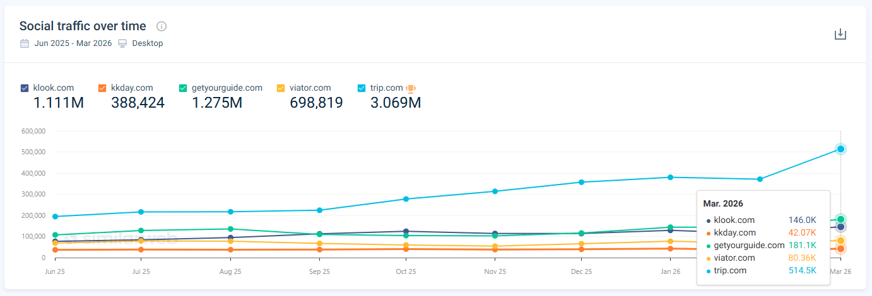Image resolution: width=872 pixels, height=296 pixels.
Task: Click the klook.com legend label
Action: pyautogui.click(x=52, y=88)
